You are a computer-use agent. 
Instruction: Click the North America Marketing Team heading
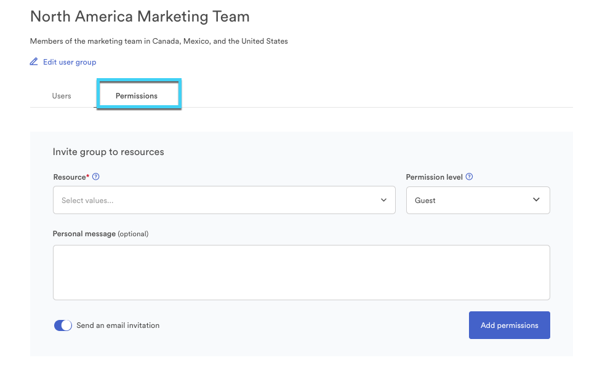140,17
